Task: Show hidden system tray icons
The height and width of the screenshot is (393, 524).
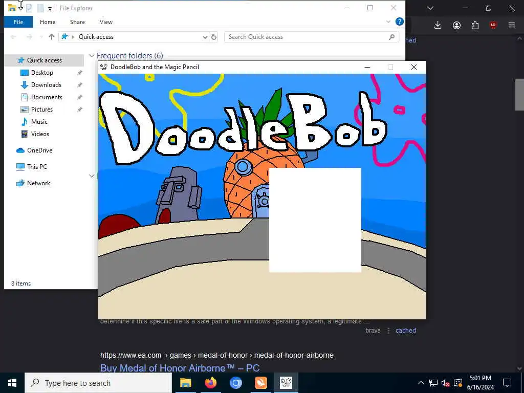Action: 421,383
